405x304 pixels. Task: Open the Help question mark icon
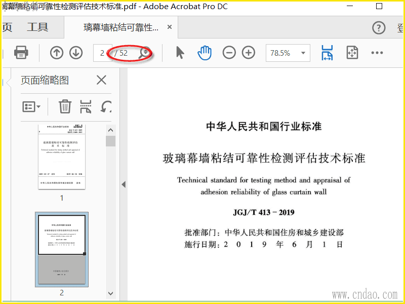click(379, 27)
